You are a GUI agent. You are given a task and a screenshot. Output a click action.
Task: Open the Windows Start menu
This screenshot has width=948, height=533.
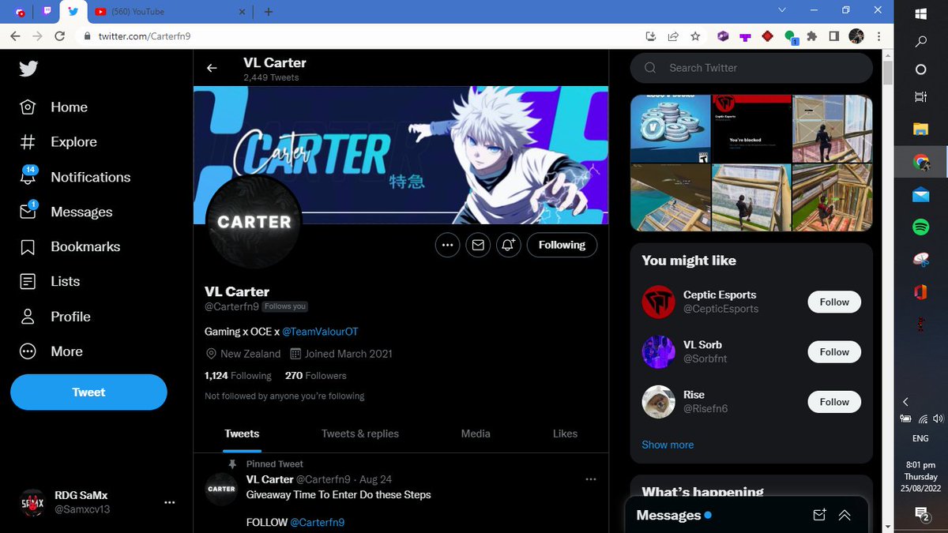pos(920,13)
